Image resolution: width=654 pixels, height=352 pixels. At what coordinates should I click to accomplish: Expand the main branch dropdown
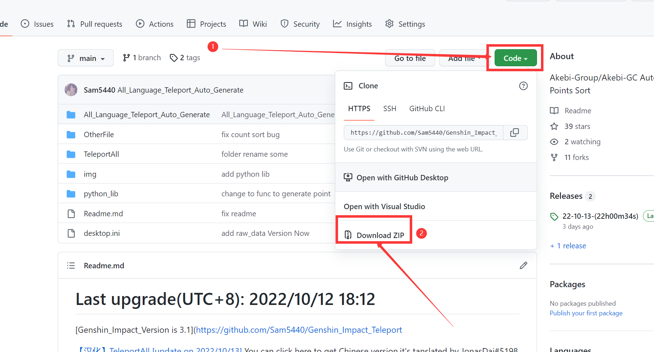coord(86,58)
